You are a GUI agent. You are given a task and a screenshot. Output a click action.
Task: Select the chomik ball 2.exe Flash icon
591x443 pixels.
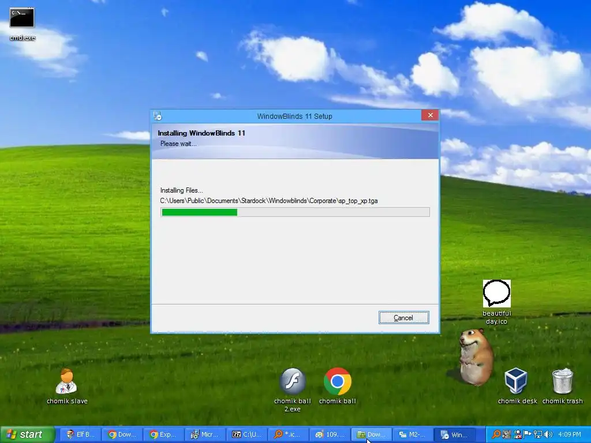pyautogui.click(x=293, y=390)
